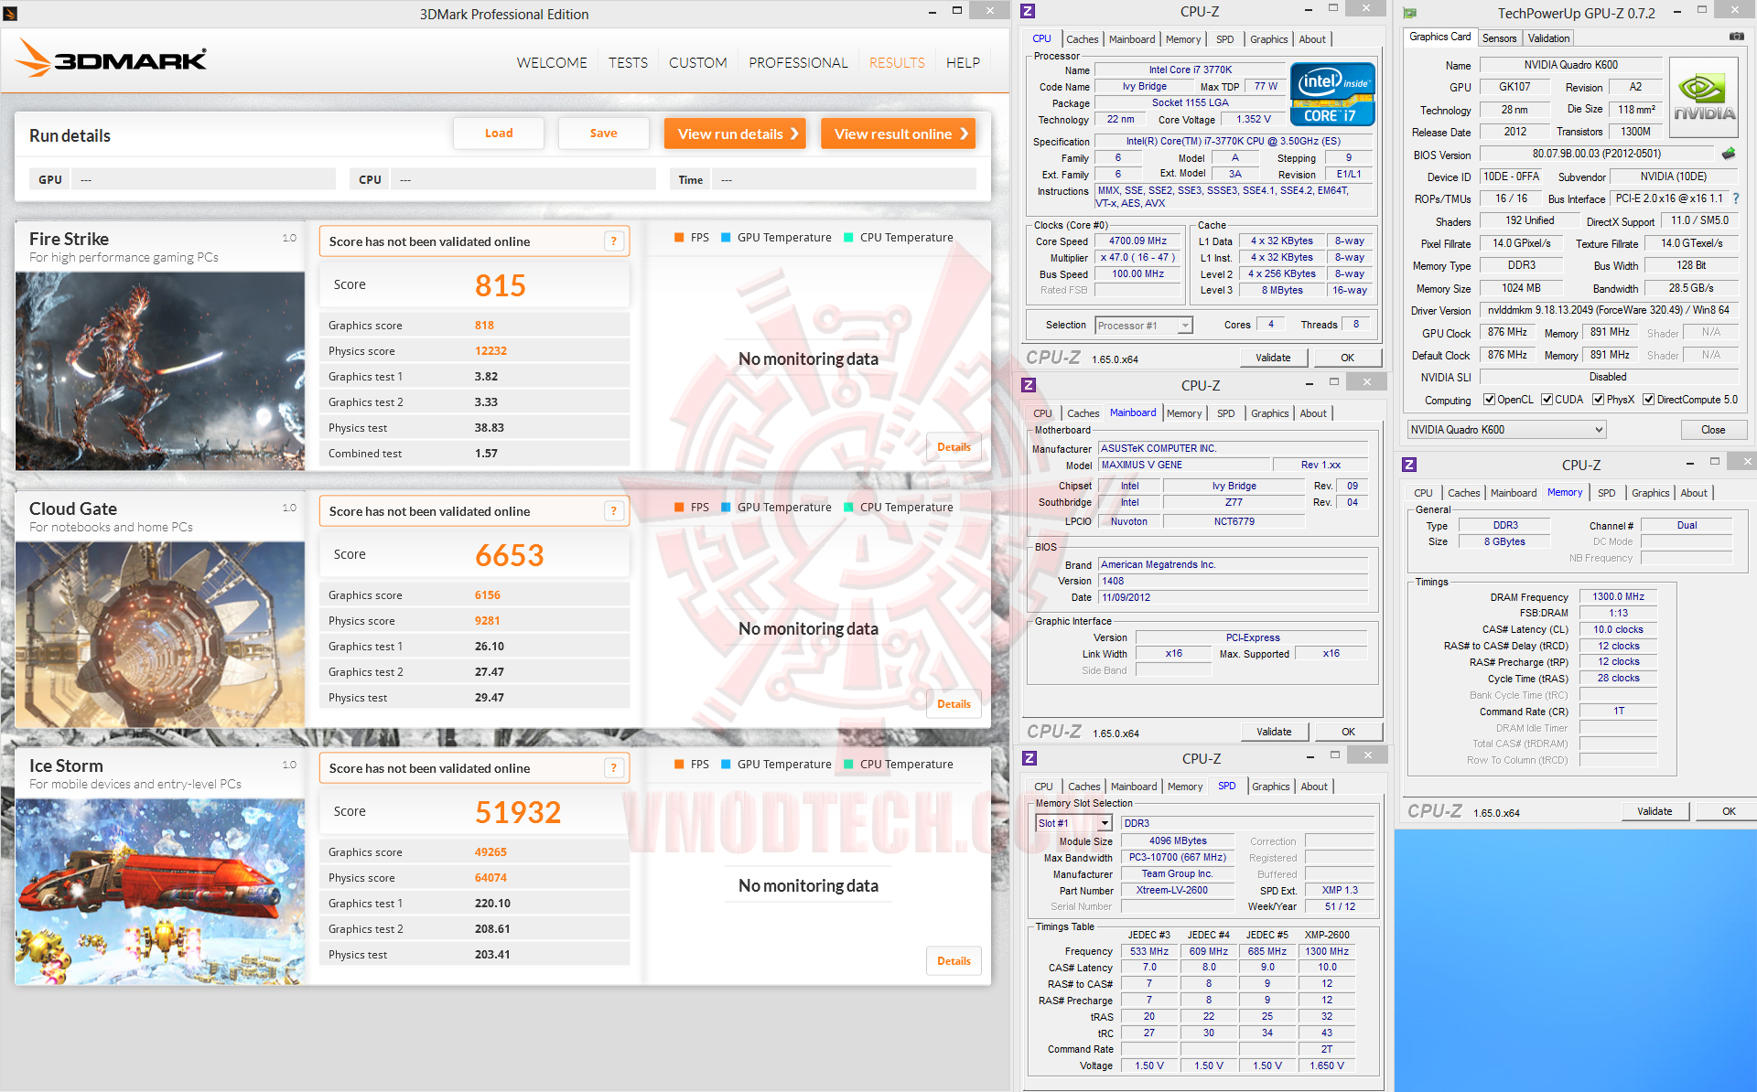Toggle the OpenCL checkbox in GPU-Z
Viewport: 1757px width, 1092px height.
1489,400
